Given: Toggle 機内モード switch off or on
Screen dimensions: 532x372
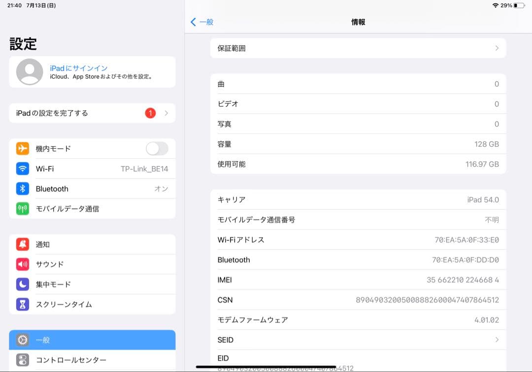Looking at the screenshot, I should pos(157,149).
